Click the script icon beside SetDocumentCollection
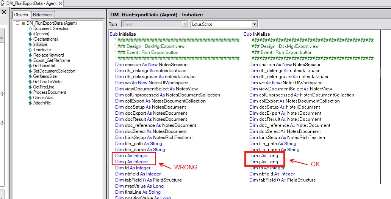This screenshot has height=199, width=391. pyautogui.click(x=30, y=71)
